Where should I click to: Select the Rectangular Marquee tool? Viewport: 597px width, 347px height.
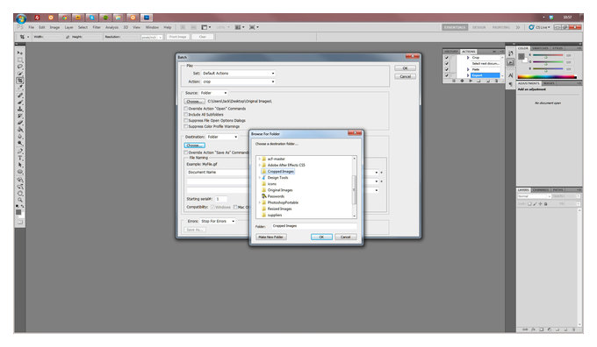[x=20, y=60]
